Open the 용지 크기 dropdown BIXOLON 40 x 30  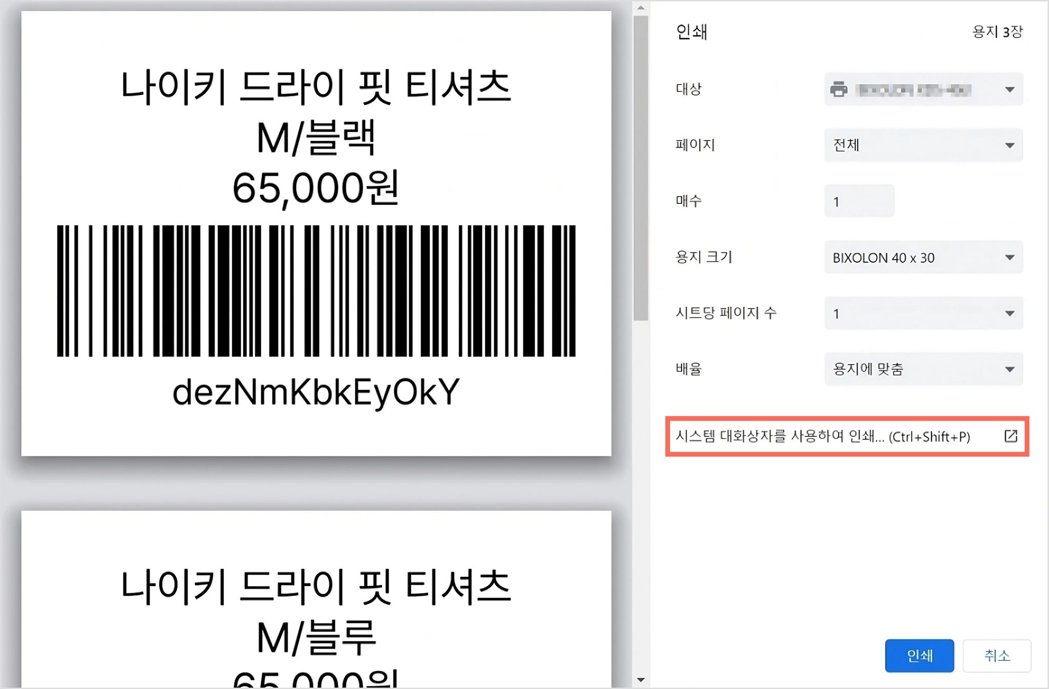924,257
